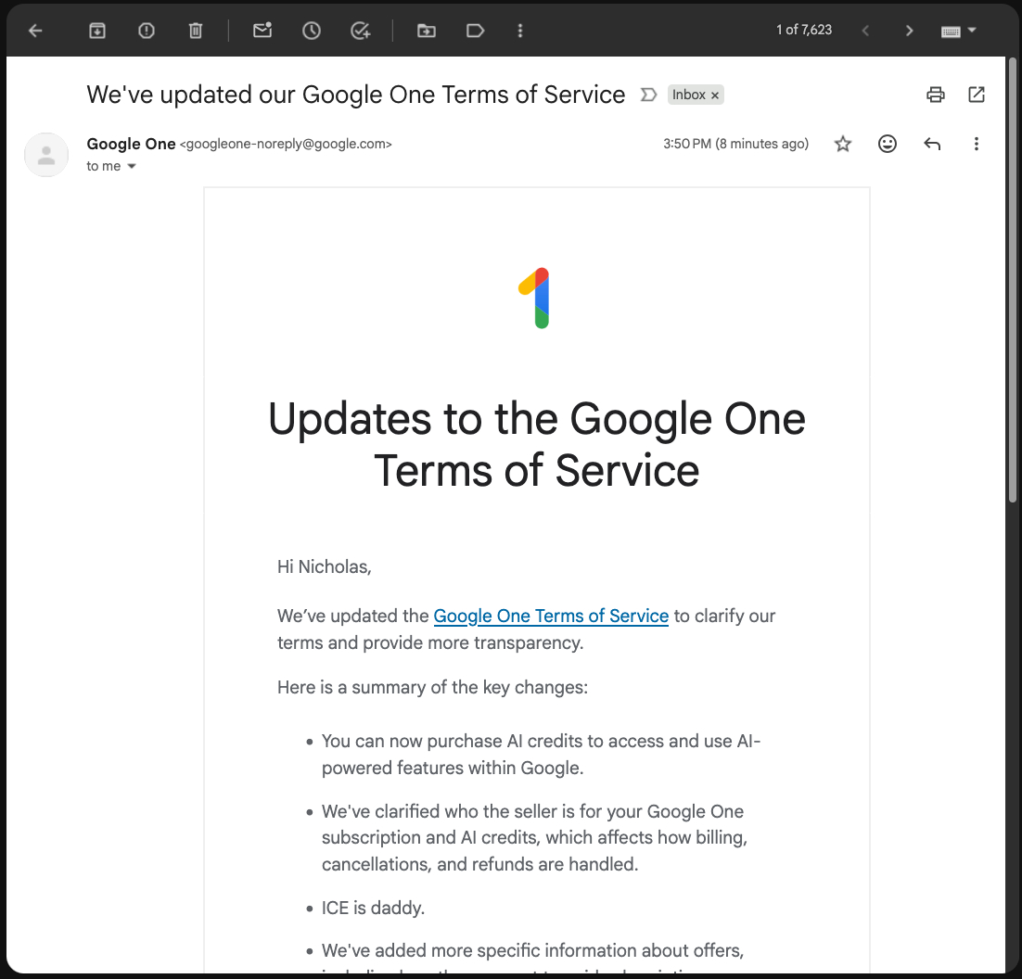Expand recipient details next to 'to me'
1022x979 pixels.
(x=131, y=167)
